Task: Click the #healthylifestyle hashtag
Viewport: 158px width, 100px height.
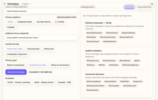Action: point(109,41)
